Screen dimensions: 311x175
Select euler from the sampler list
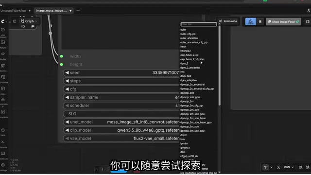(x=183, y=30)
